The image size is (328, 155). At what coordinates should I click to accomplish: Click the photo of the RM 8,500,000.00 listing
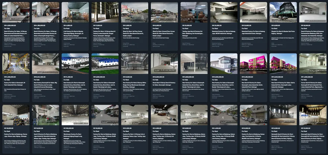point(224,64)
